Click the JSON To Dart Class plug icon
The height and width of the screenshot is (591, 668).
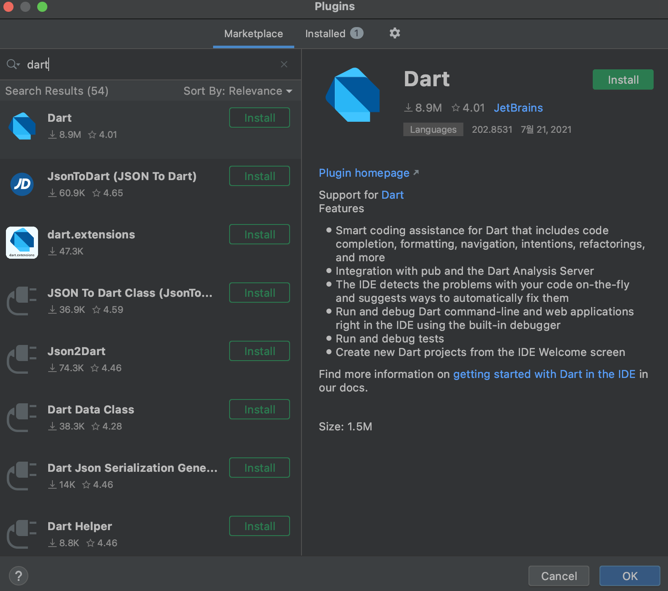(x=22, y=301)
